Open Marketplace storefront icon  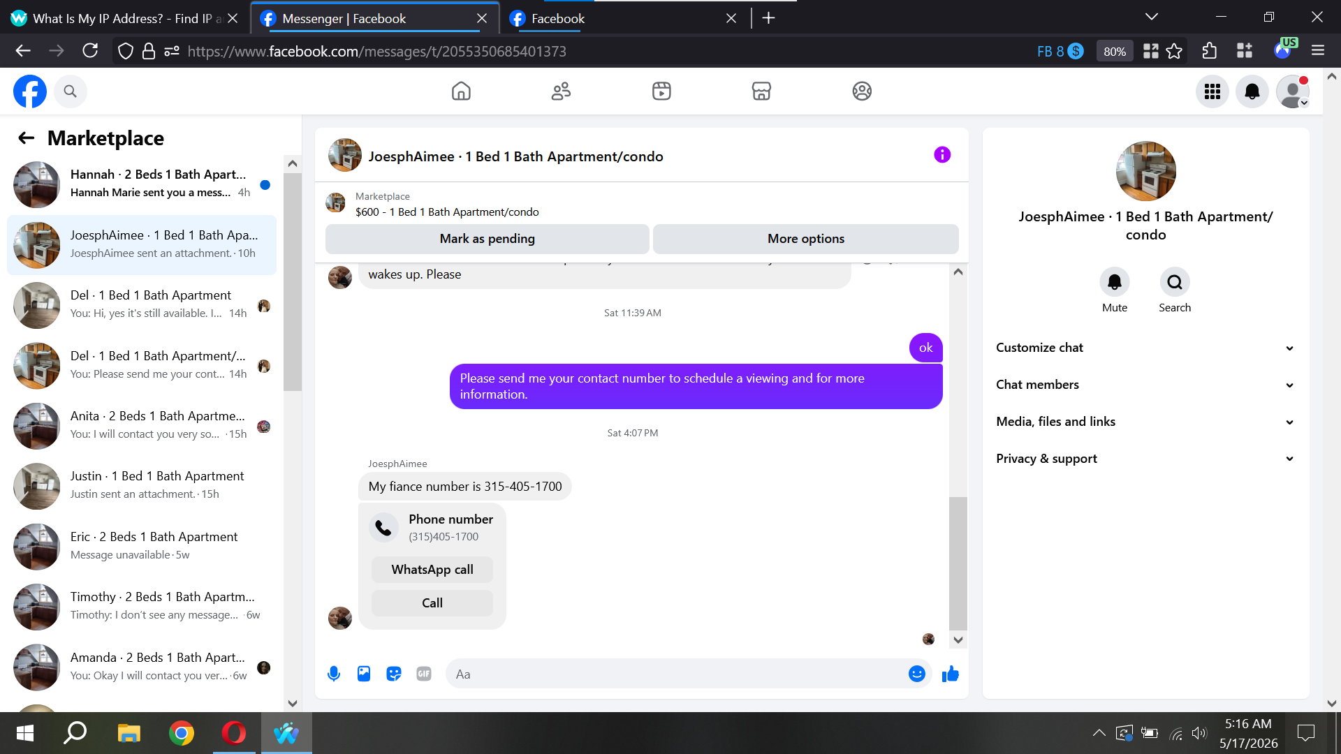pyautogui.click(x=761, y=91)
